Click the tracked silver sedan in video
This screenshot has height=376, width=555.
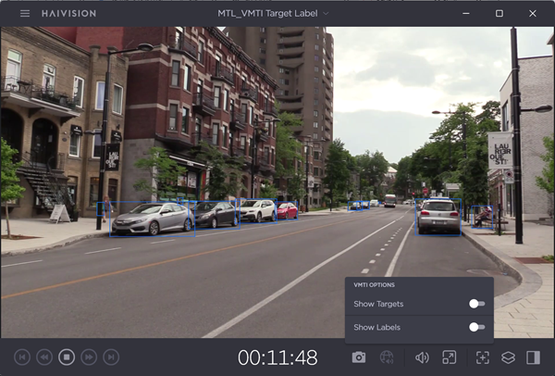click(151, 219)
